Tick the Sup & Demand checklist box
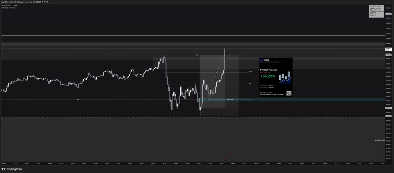This screenshot has width=394, height=173. coord(370,10)
